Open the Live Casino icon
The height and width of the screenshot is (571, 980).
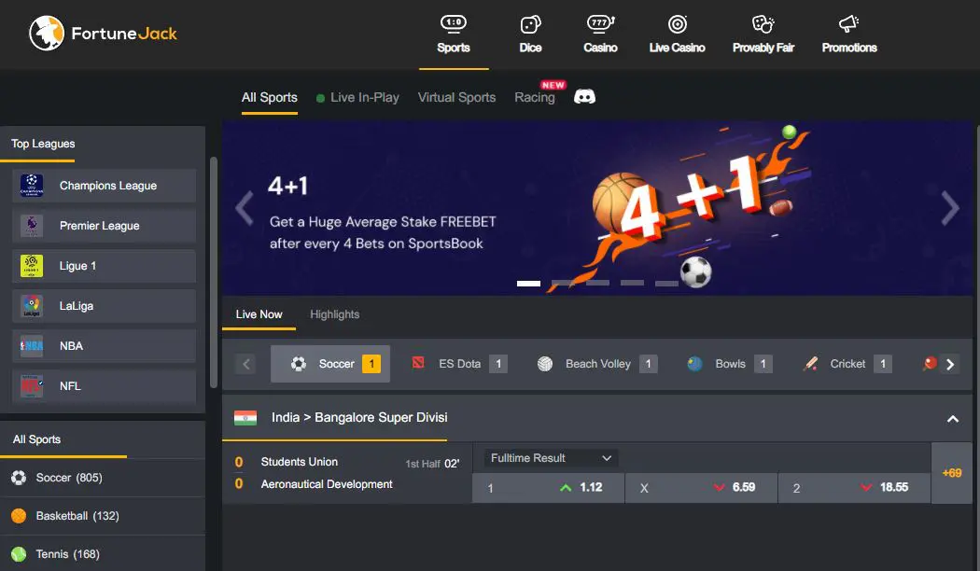point(677,24)
